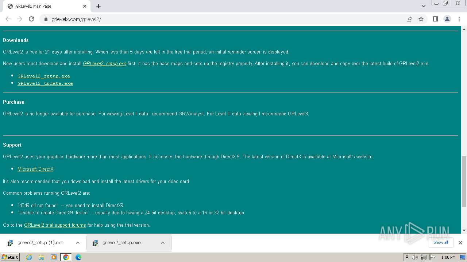Open the browser side panel
The width and height of the screenshot is (467, 262).
click(x=435, y=19)
